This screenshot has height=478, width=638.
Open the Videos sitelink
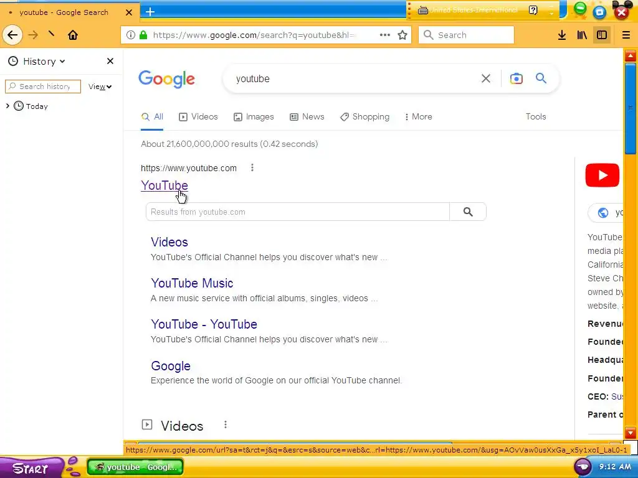(x=169, y=242)
